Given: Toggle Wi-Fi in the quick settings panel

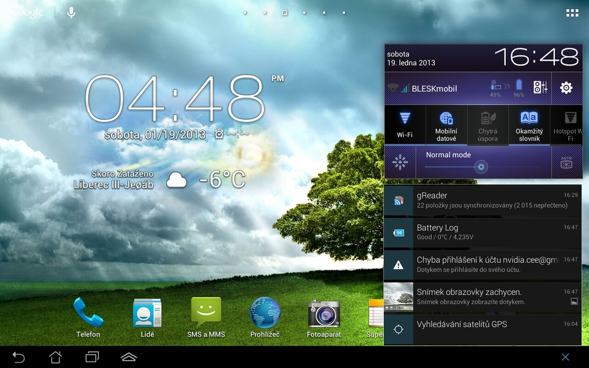Looking at the screenshot, I should (x=405, y=125).
